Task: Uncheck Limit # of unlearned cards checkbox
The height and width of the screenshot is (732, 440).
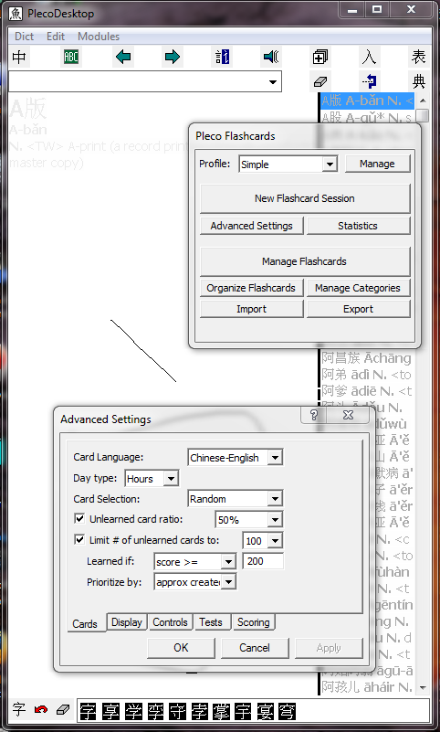Action: [79, 540]
